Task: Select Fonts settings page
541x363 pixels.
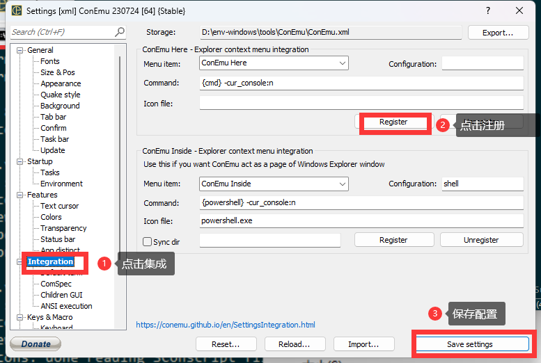Action: pyautogui.click(x=50, y=61)
